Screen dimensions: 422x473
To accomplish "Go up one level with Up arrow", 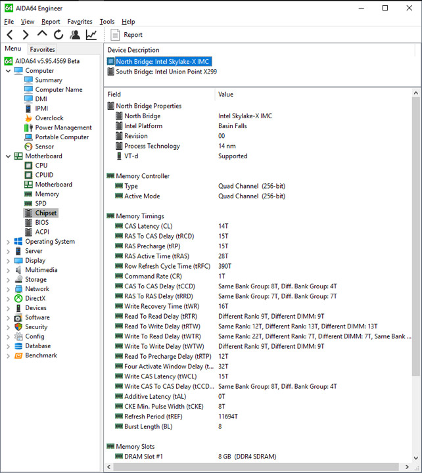I will point(42,34).
